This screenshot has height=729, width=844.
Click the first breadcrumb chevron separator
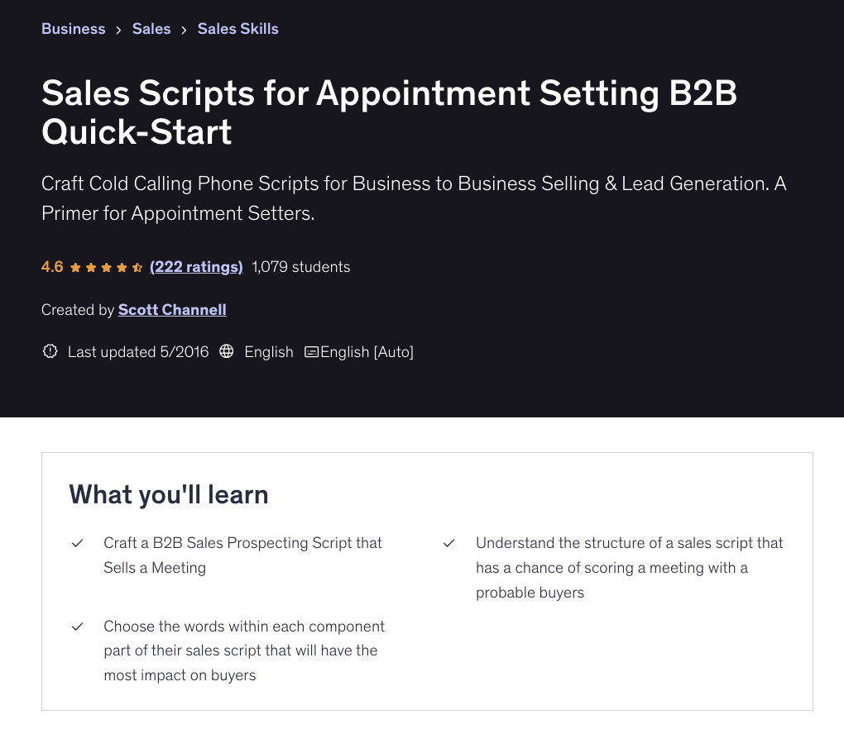tap(119, 30)
